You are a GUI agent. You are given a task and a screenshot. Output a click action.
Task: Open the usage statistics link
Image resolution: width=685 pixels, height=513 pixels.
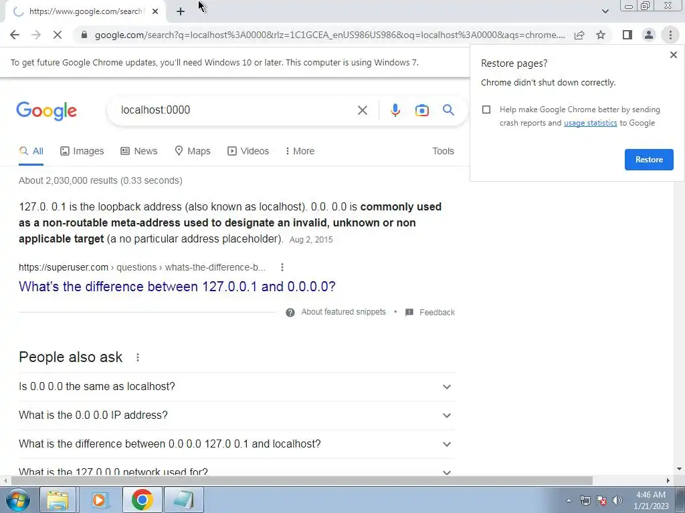point(590,123)
